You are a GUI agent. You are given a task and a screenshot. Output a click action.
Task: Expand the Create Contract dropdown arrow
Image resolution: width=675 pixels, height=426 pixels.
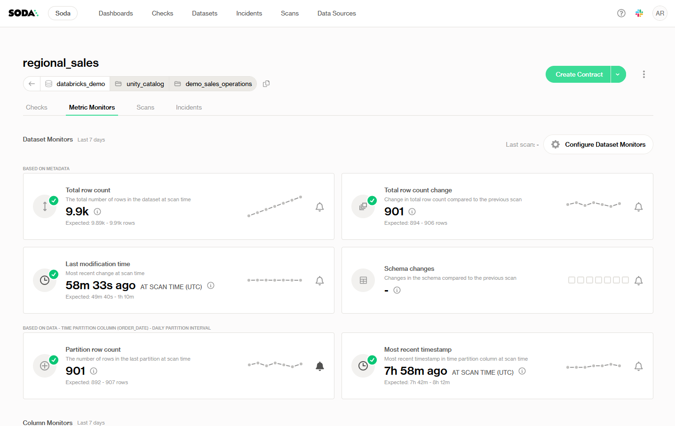(x=618, y=74)
